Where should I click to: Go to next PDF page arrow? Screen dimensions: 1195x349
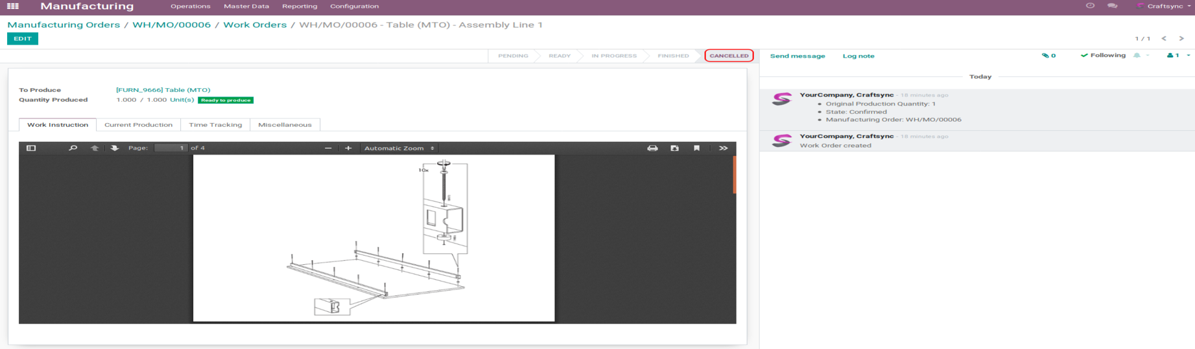tap(115, 148)
